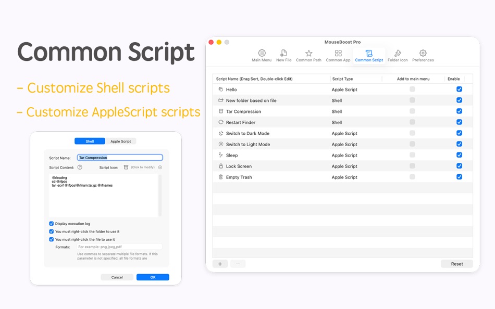The image size is (495, 309).
Task: Click Apple Script type cell for Empty Trash
Action: click(x=344, y=177)
